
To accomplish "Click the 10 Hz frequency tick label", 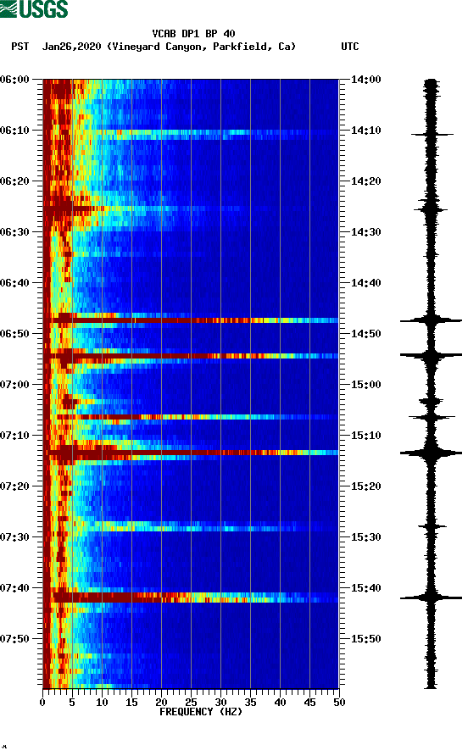I will coord(102,703).
